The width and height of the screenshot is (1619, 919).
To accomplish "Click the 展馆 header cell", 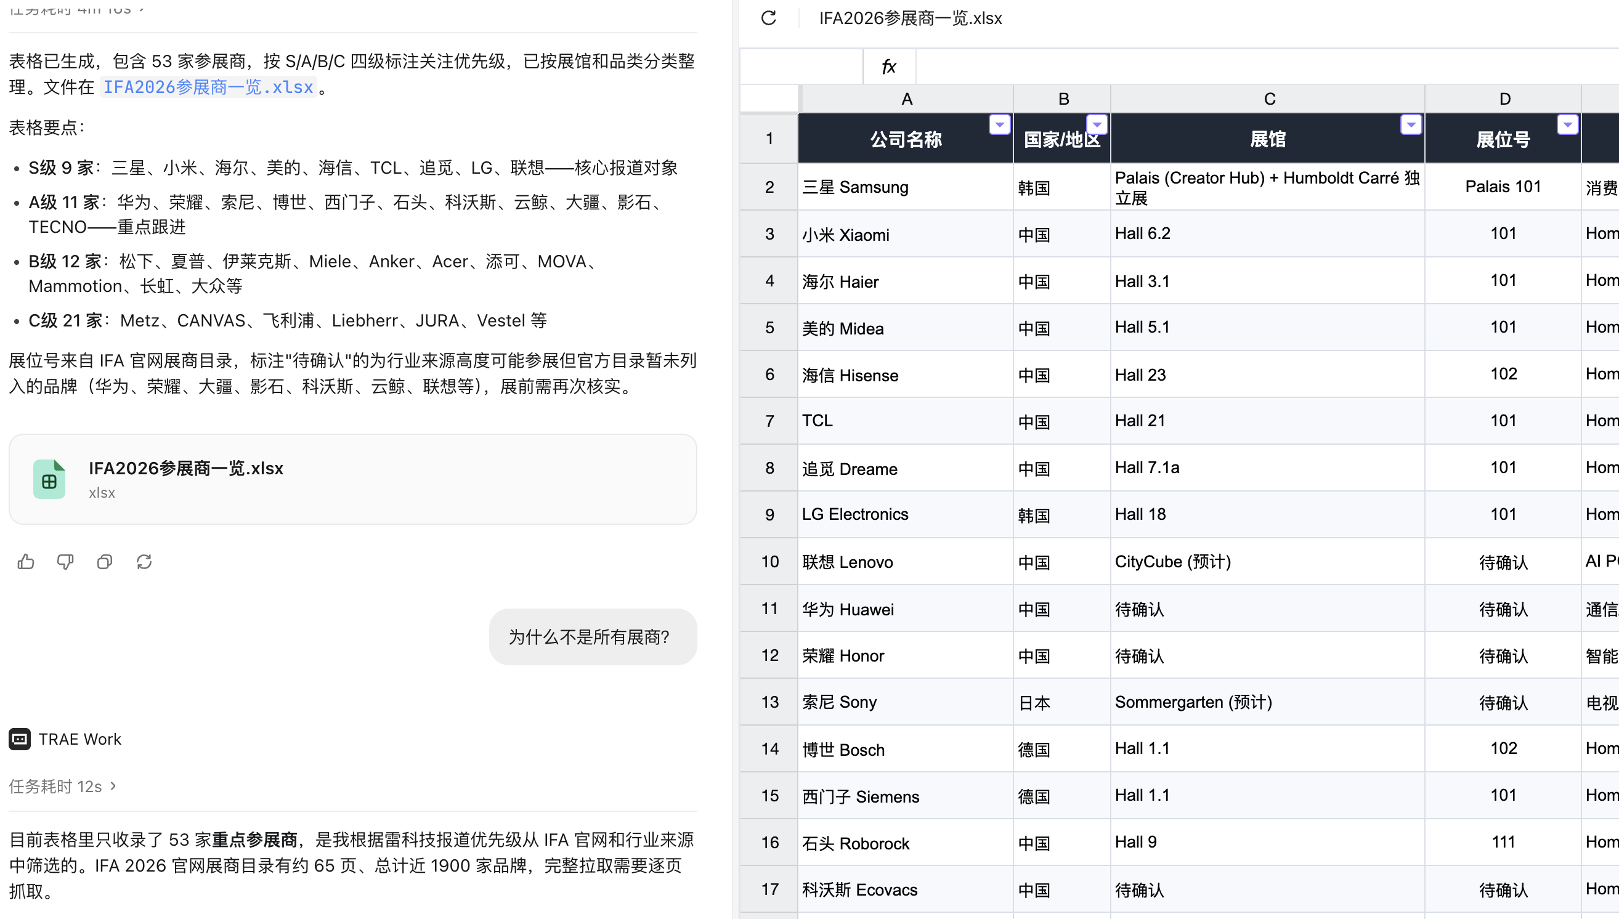I will 1268,139.
